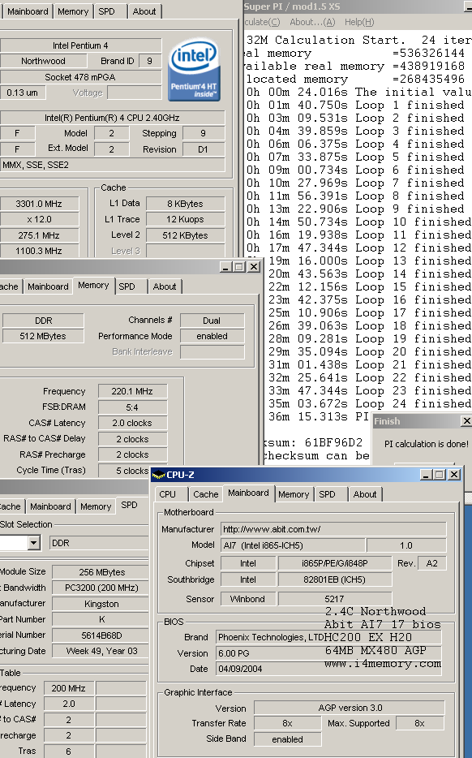Click the Manufacturer field with abit URL
The image size is (472, 758).
click(333, 529)
